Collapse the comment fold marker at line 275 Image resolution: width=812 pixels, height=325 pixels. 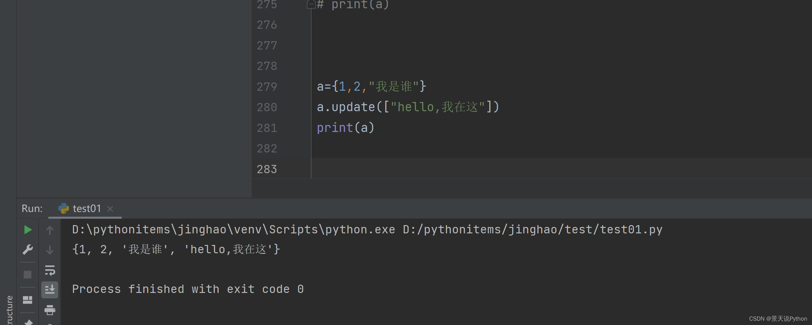tap(311, 4)
